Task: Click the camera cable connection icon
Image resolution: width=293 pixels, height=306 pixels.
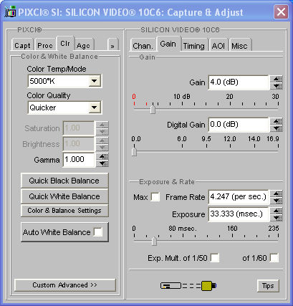Action: 188,286
